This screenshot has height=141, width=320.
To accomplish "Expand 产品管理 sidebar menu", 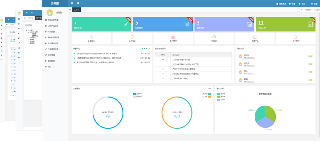I will (55, 31).
